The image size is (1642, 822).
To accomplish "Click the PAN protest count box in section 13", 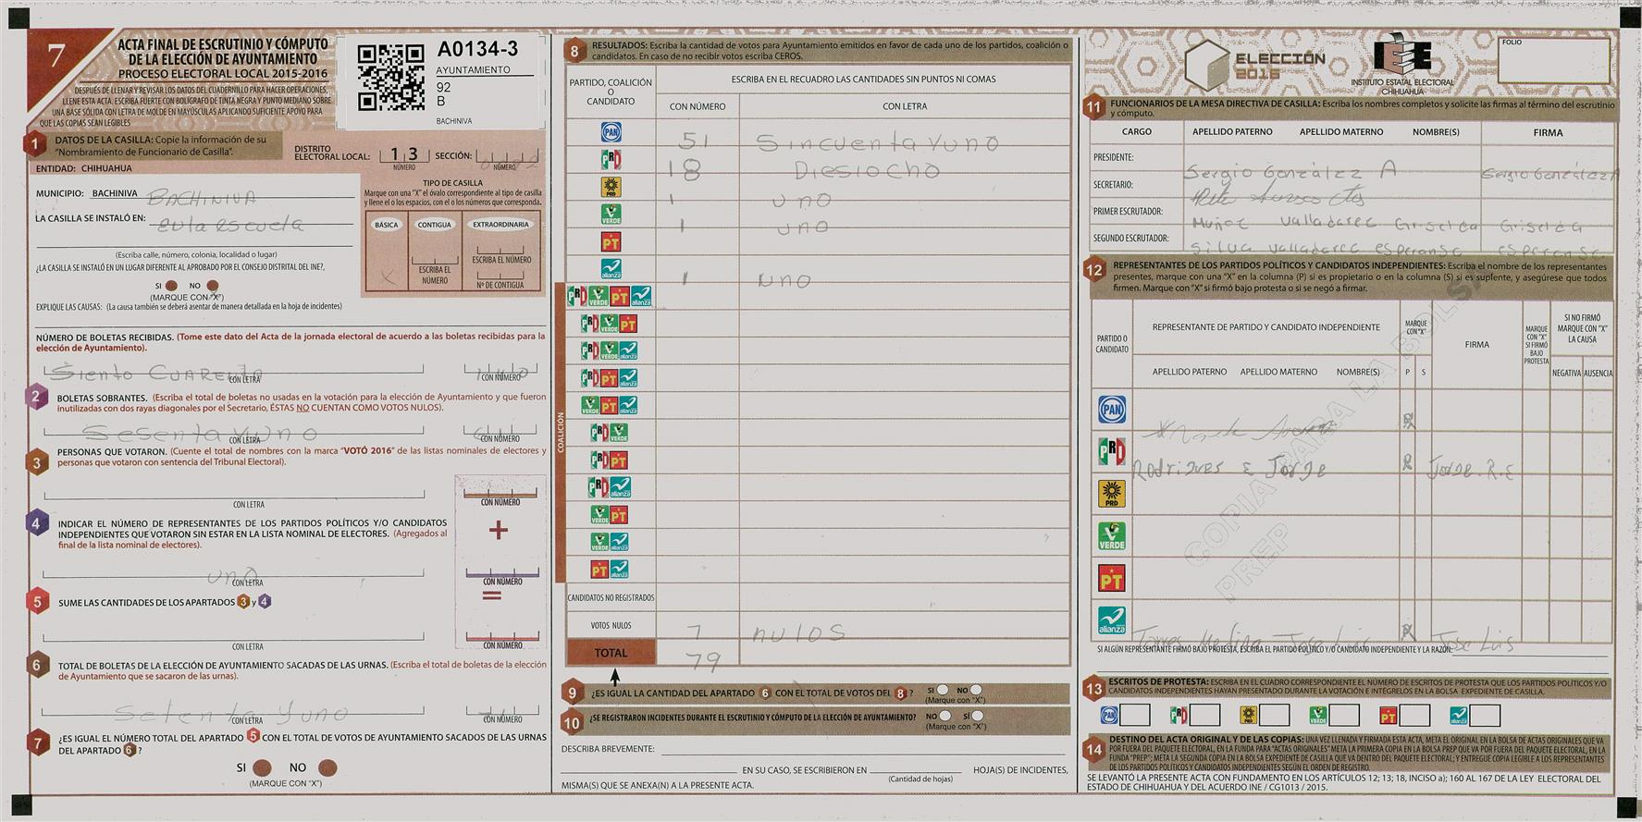I will tap(1135, 715).
